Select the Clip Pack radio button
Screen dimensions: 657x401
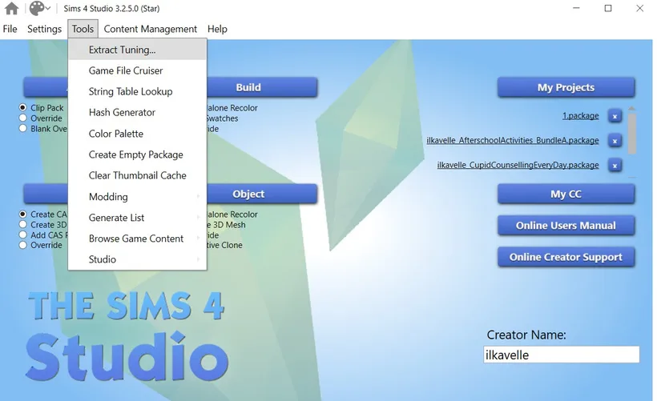pyautogui.click(x=23, y=107)
